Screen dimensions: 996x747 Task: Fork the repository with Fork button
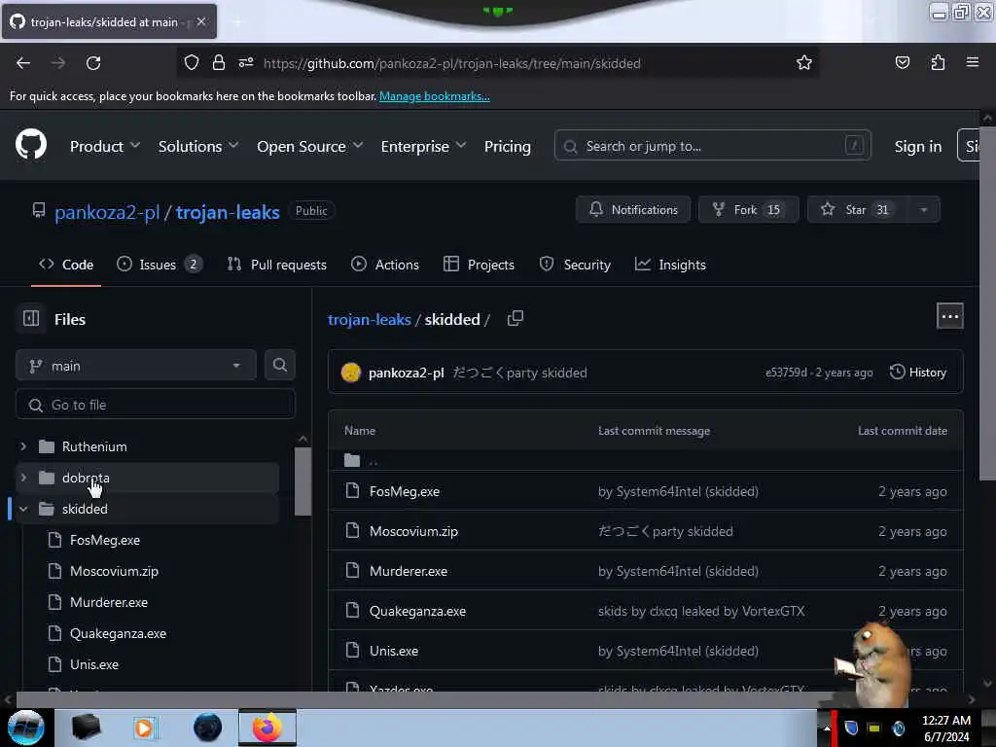click(x=748, y=210)
